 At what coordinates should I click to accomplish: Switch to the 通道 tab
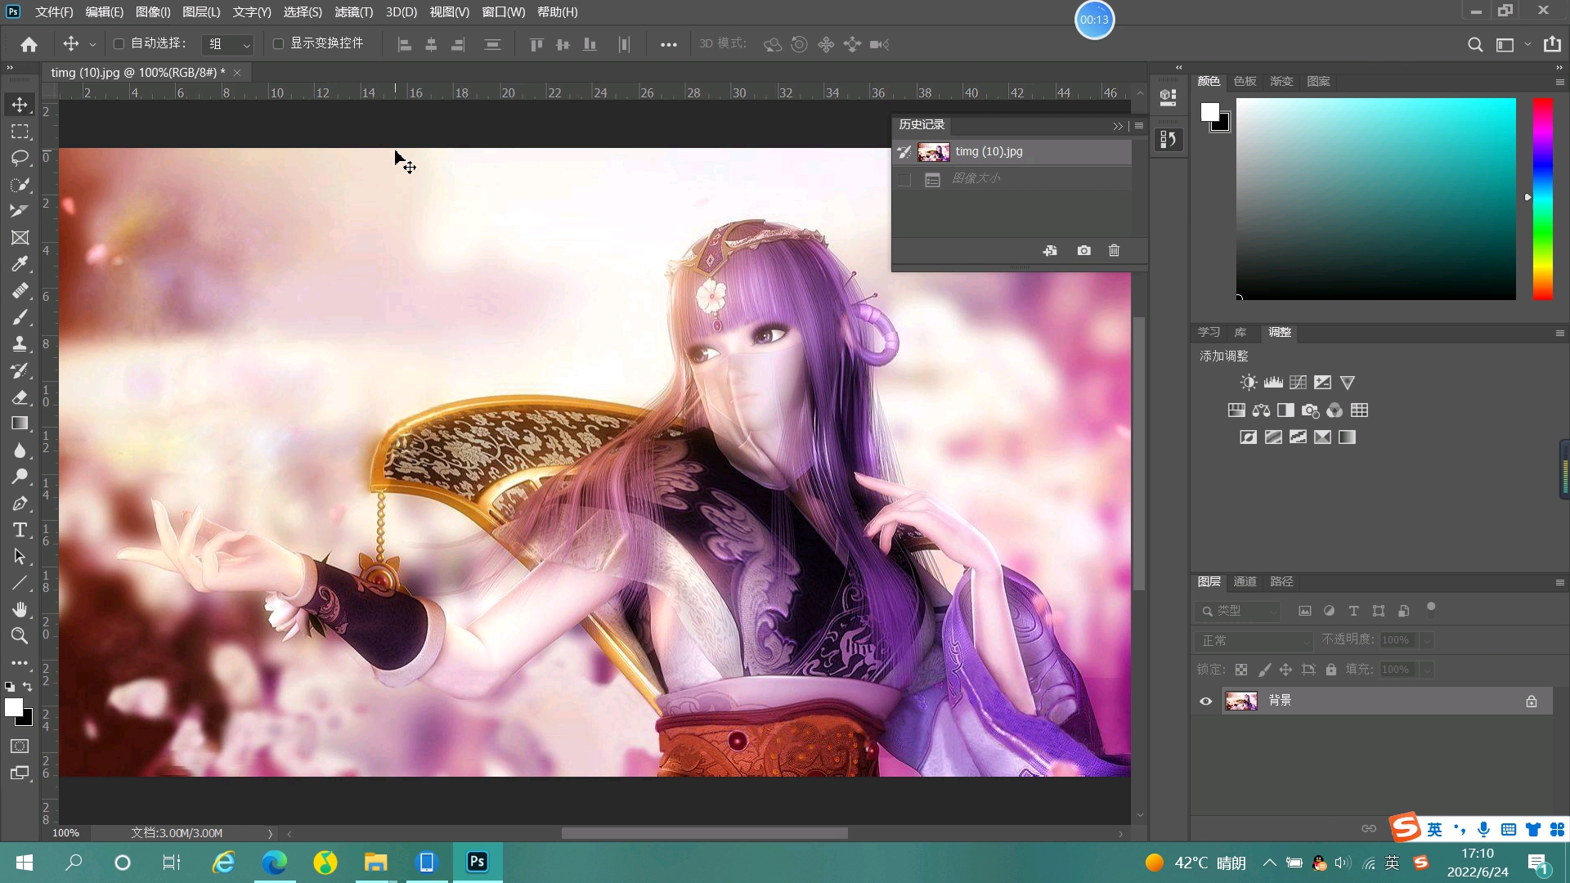coord(1245,581)
